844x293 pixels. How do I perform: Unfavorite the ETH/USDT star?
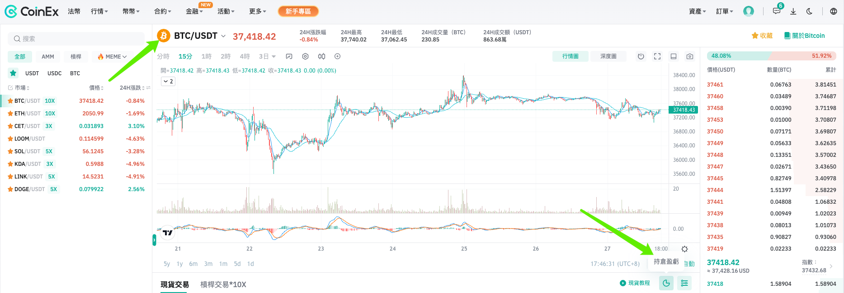point(10,114)
